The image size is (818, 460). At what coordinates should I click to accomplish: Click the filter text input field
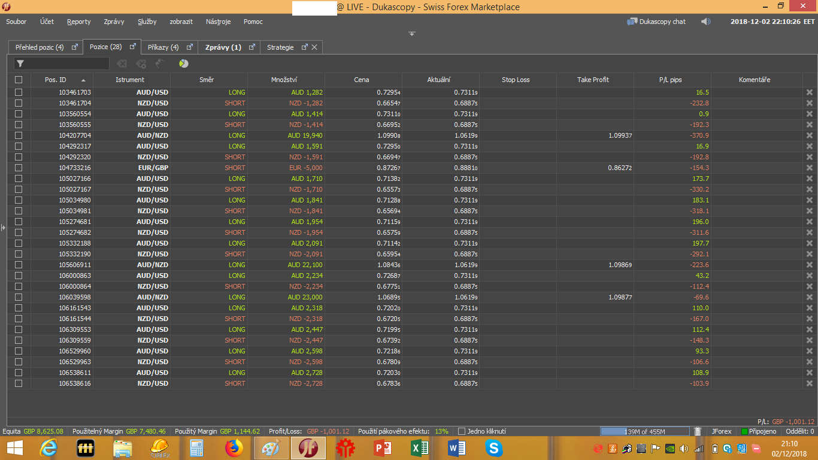67,63
